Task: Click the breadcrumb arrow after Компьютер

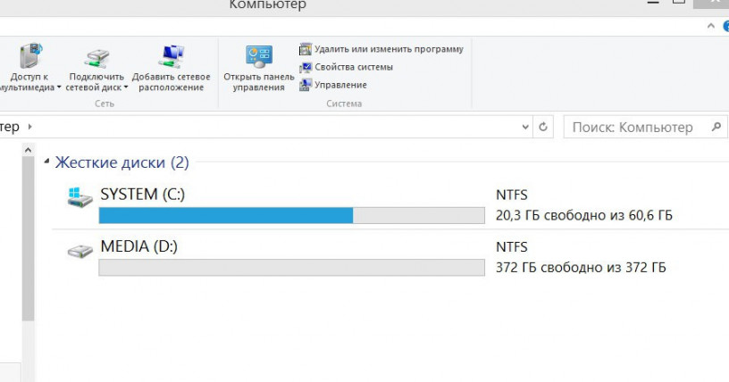Action: point(29,127)
